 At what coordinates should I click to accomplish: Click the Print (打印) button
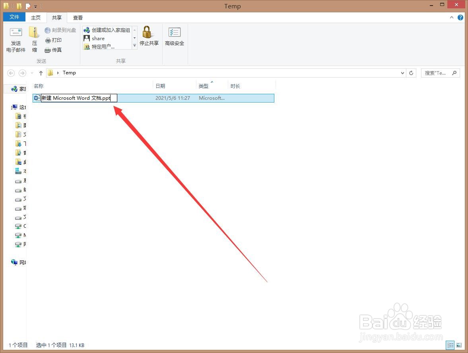point(53,40)
